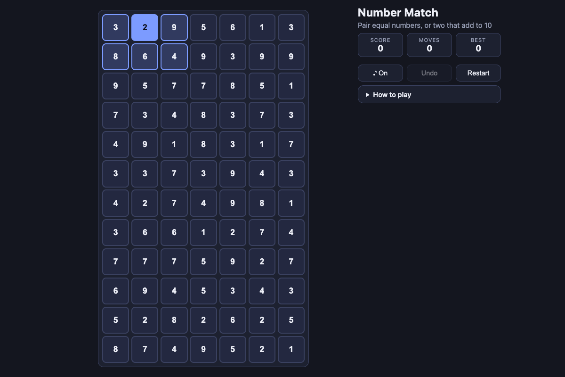565x377 pixels.
Task: Select the 5 tile in the first row
Action: [203, 27]
